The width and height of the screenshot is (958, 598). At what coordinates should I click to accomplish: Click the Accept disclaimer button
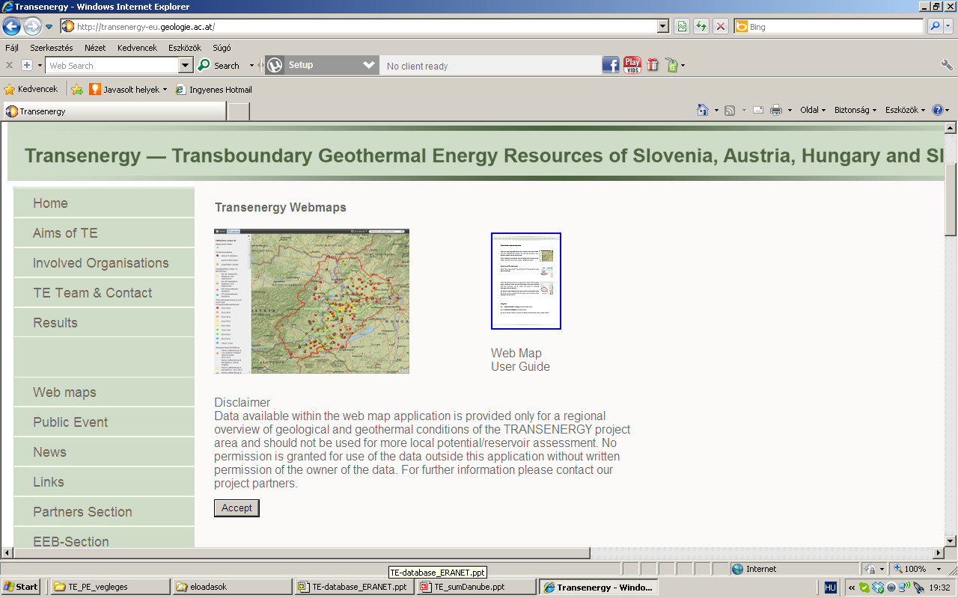pyautogui.click(x=237, y=508)
